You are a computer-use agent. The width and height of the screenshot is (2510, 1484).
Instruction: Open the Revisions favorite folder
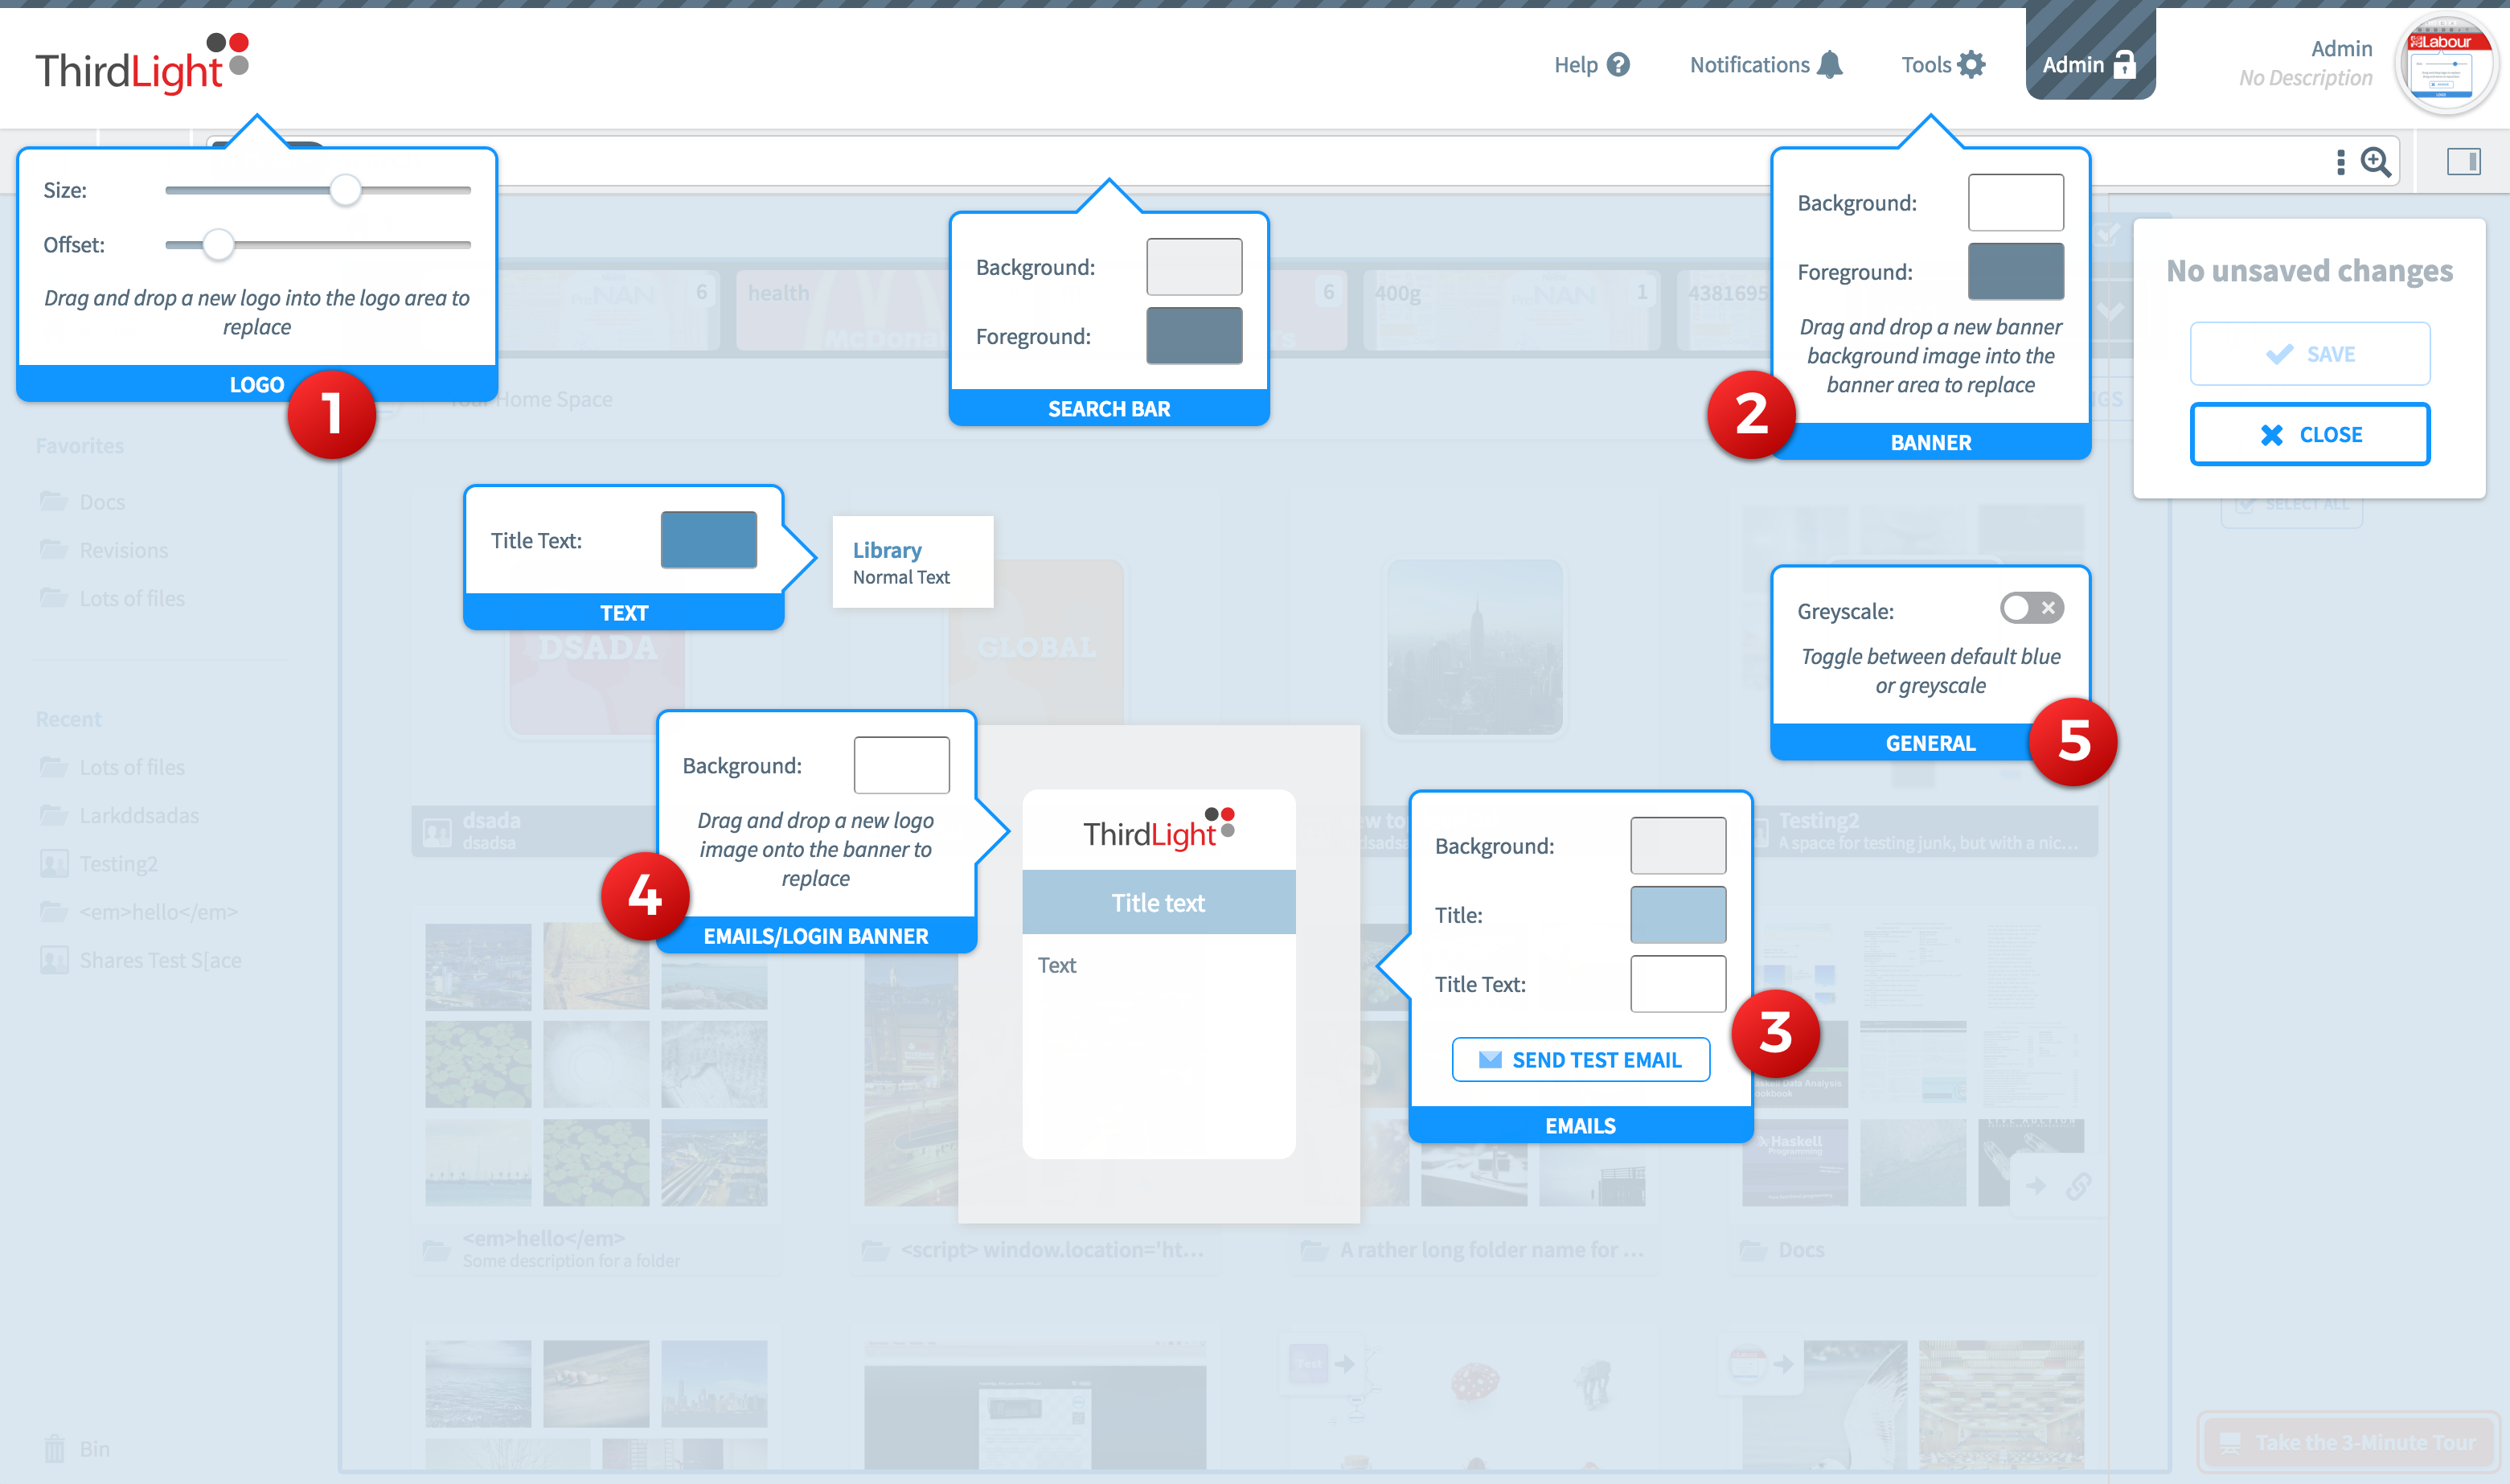pos(103,550)
